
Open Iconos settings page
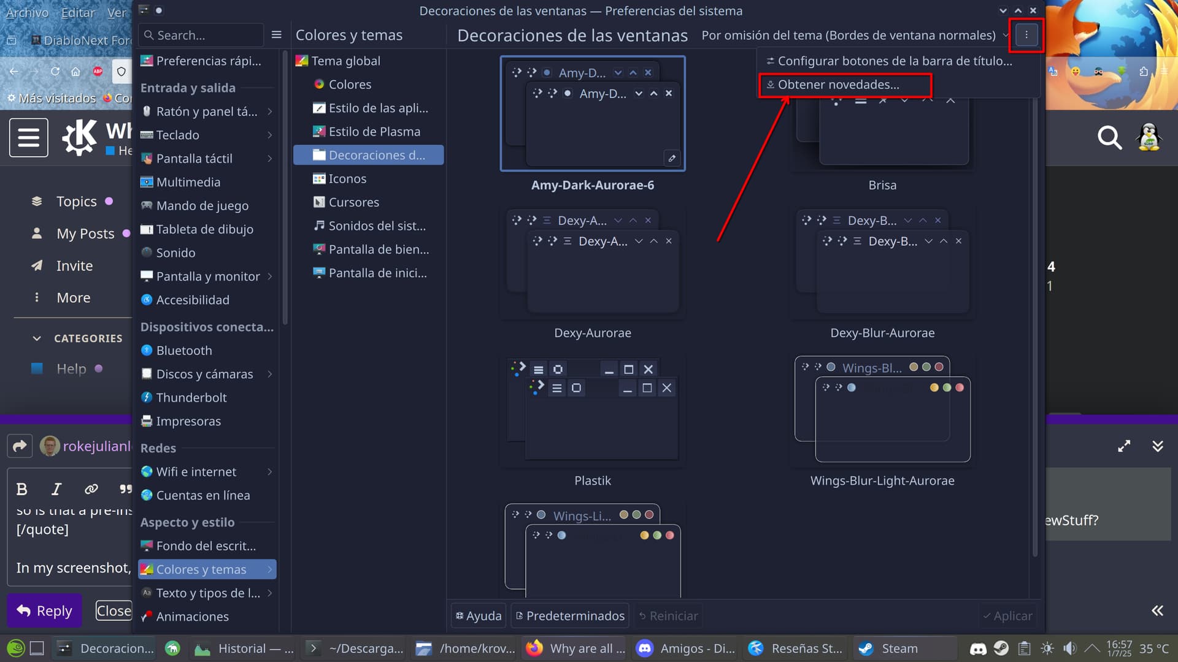347,179
